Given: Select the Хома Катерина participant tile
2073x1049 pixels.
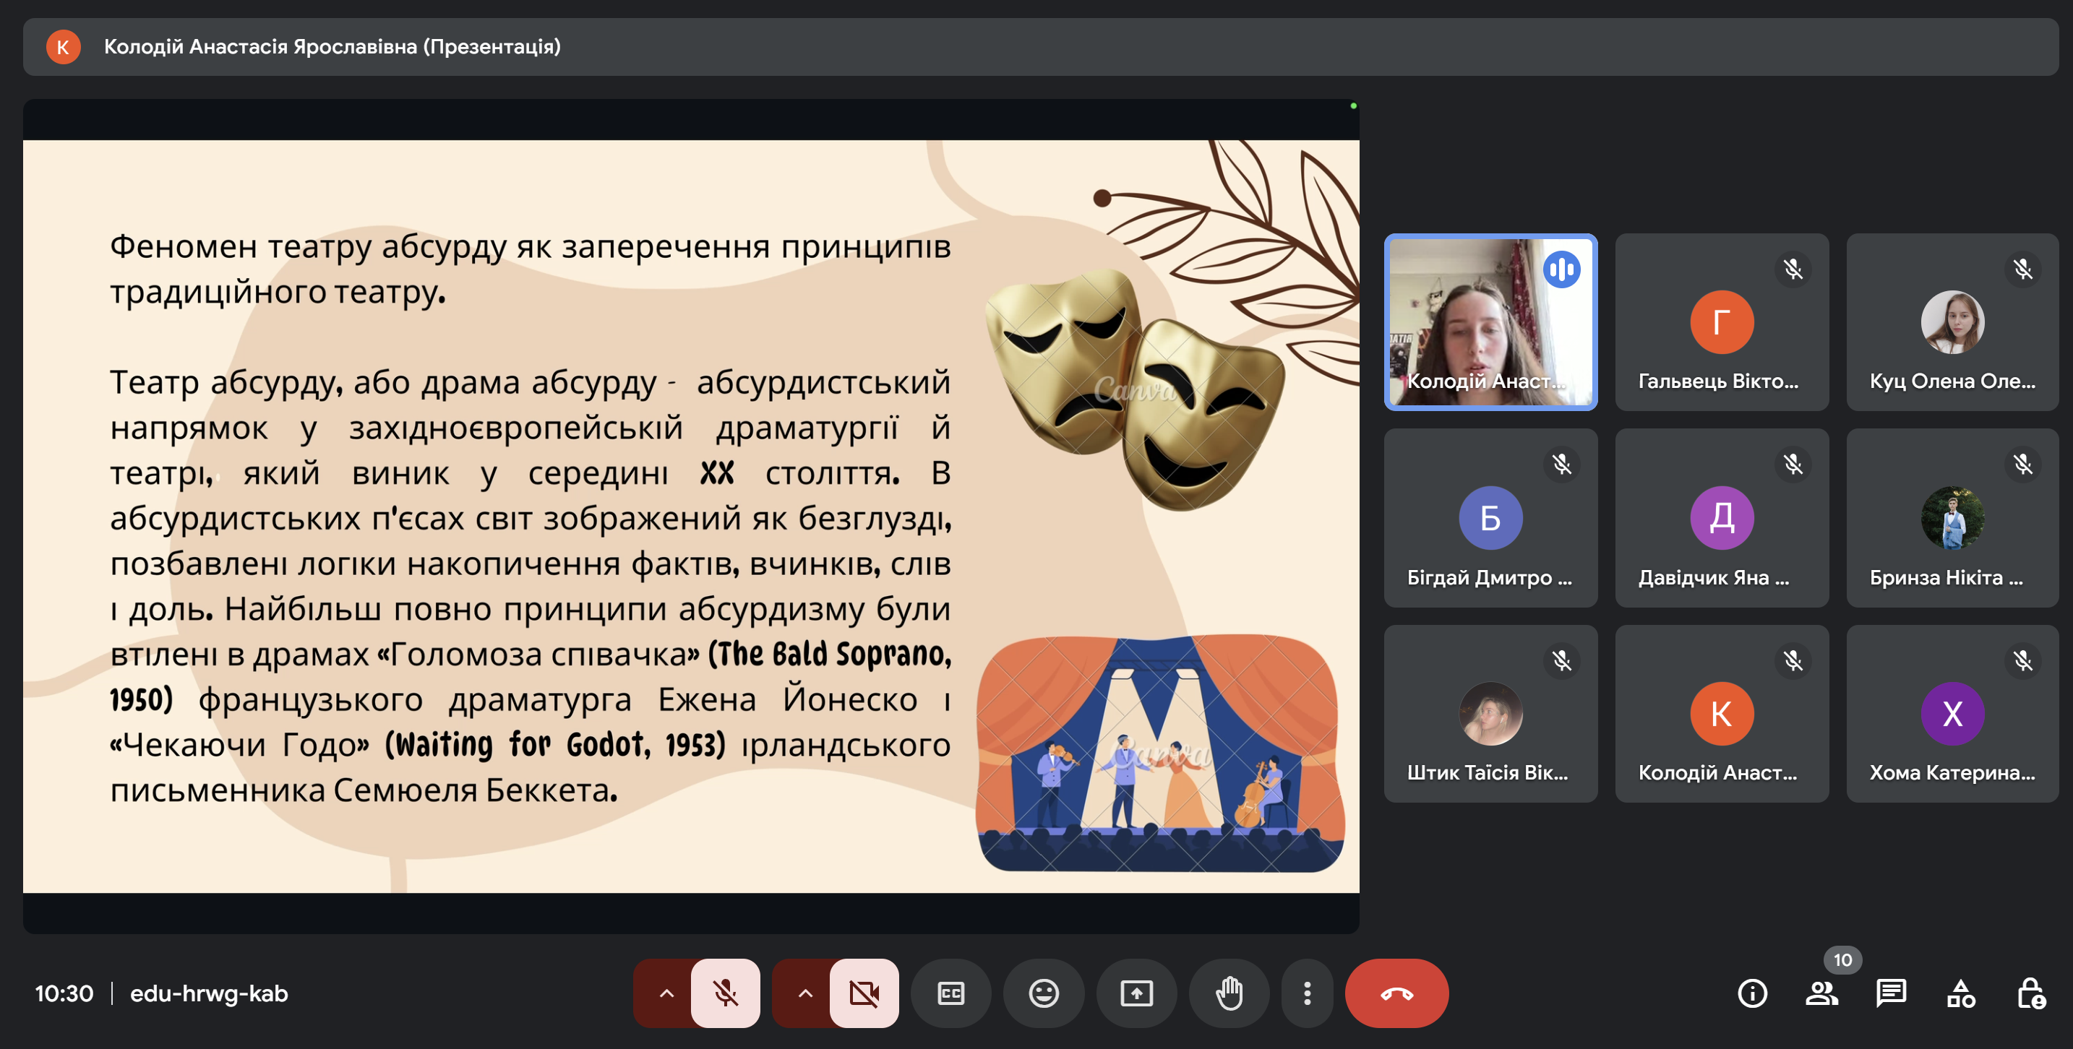Looking at the screenshot, I should [x=1952, y=714].
